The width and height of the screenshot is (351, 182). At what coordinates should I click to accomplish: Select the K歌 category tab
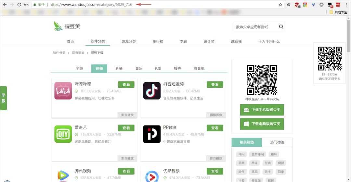[158, 68]
